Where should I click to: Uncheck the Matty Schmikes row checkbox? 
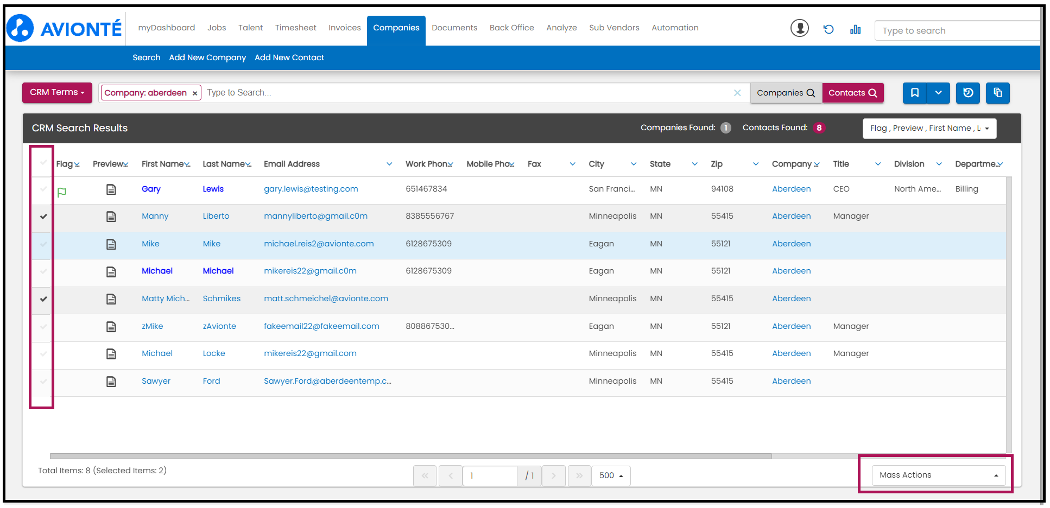(43, 299)
